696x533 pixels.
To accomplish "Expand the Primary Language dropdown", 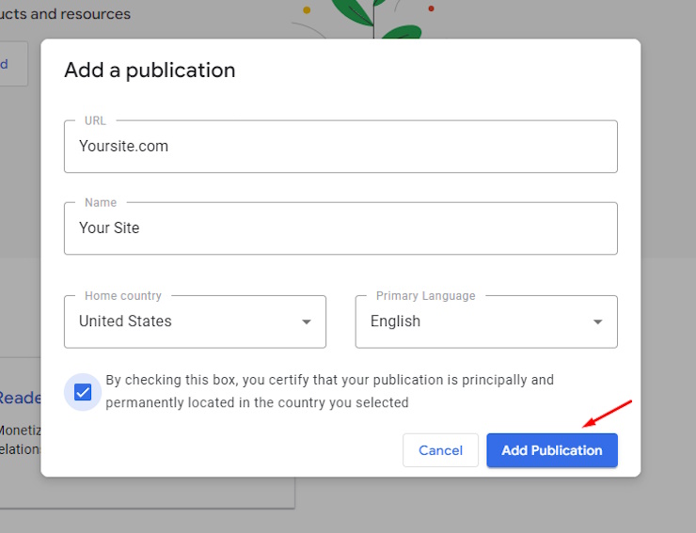I will [485, 321].
